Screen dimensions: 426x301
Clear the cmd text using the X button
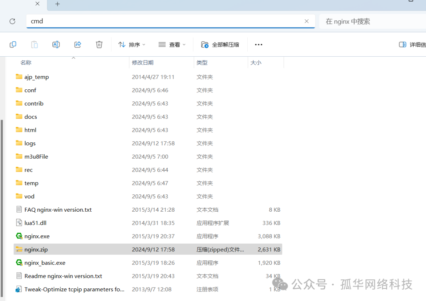click(306, 21)
